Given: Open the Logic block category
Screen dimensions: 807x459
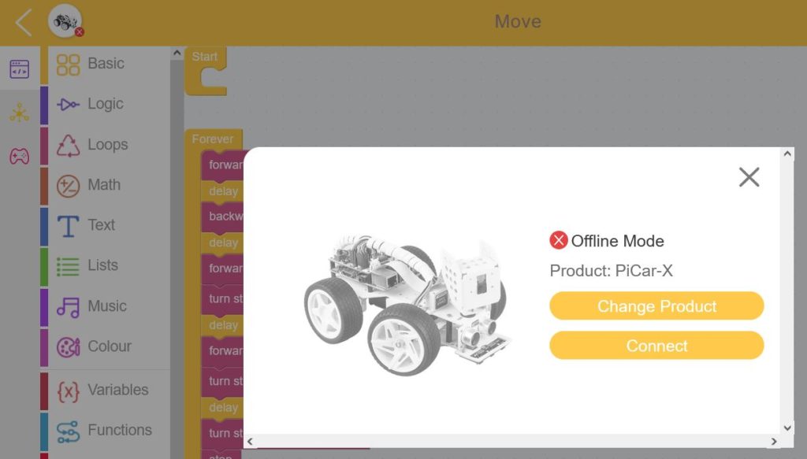Looking at the screenshot, I should [x=106, y=105].
